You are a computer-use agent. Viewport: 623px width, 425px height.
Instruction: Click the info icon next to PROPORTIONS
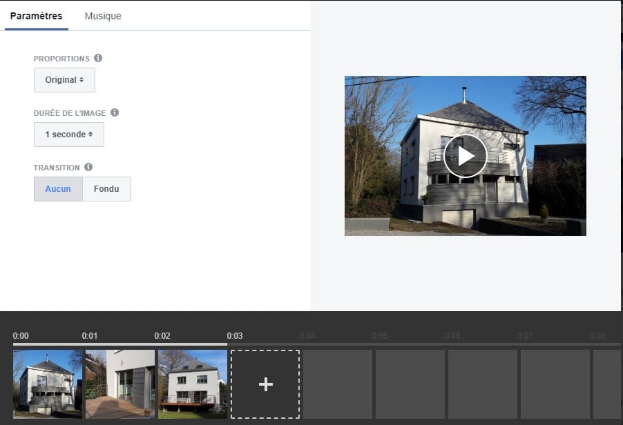click(x=98, y=58)
